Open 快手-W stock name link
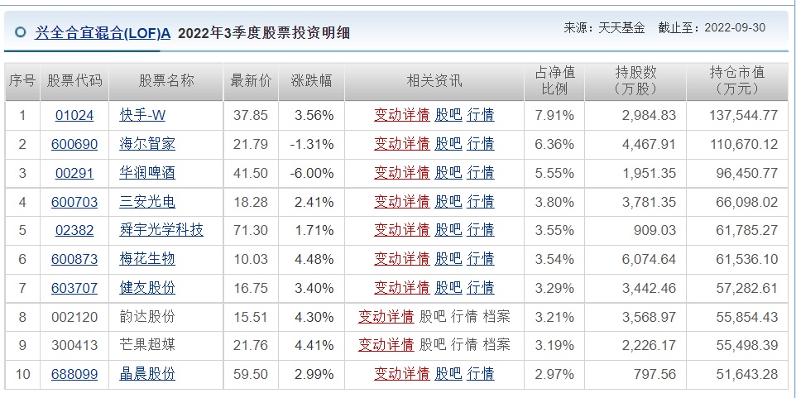The width and height of the screenshot is (796, 398). pos(142,115)
